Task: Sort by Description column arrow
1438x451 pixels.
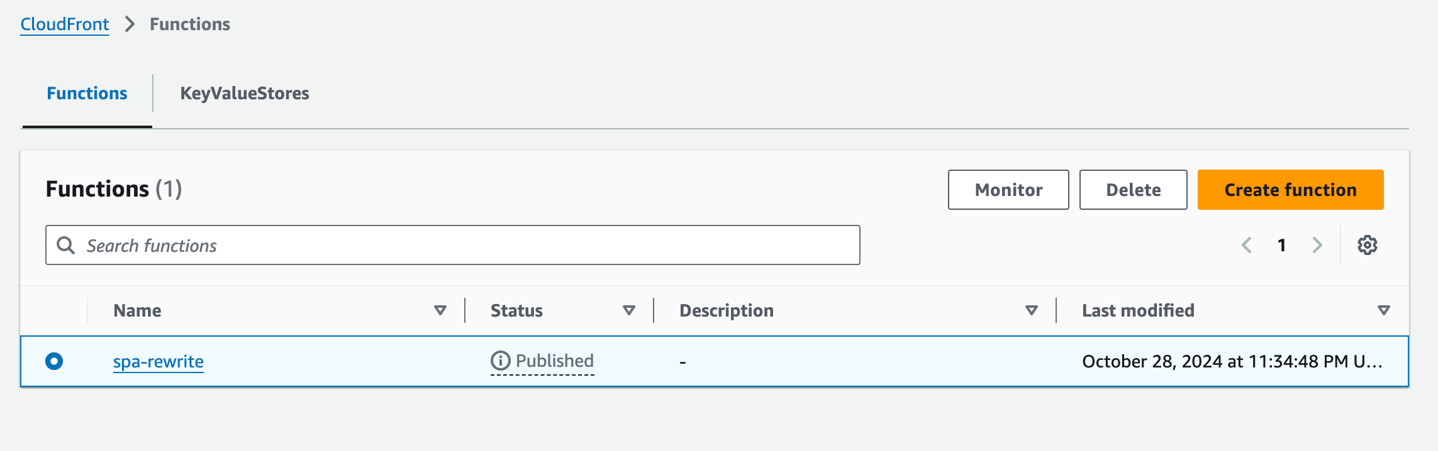Action: tap(1031, 310)
